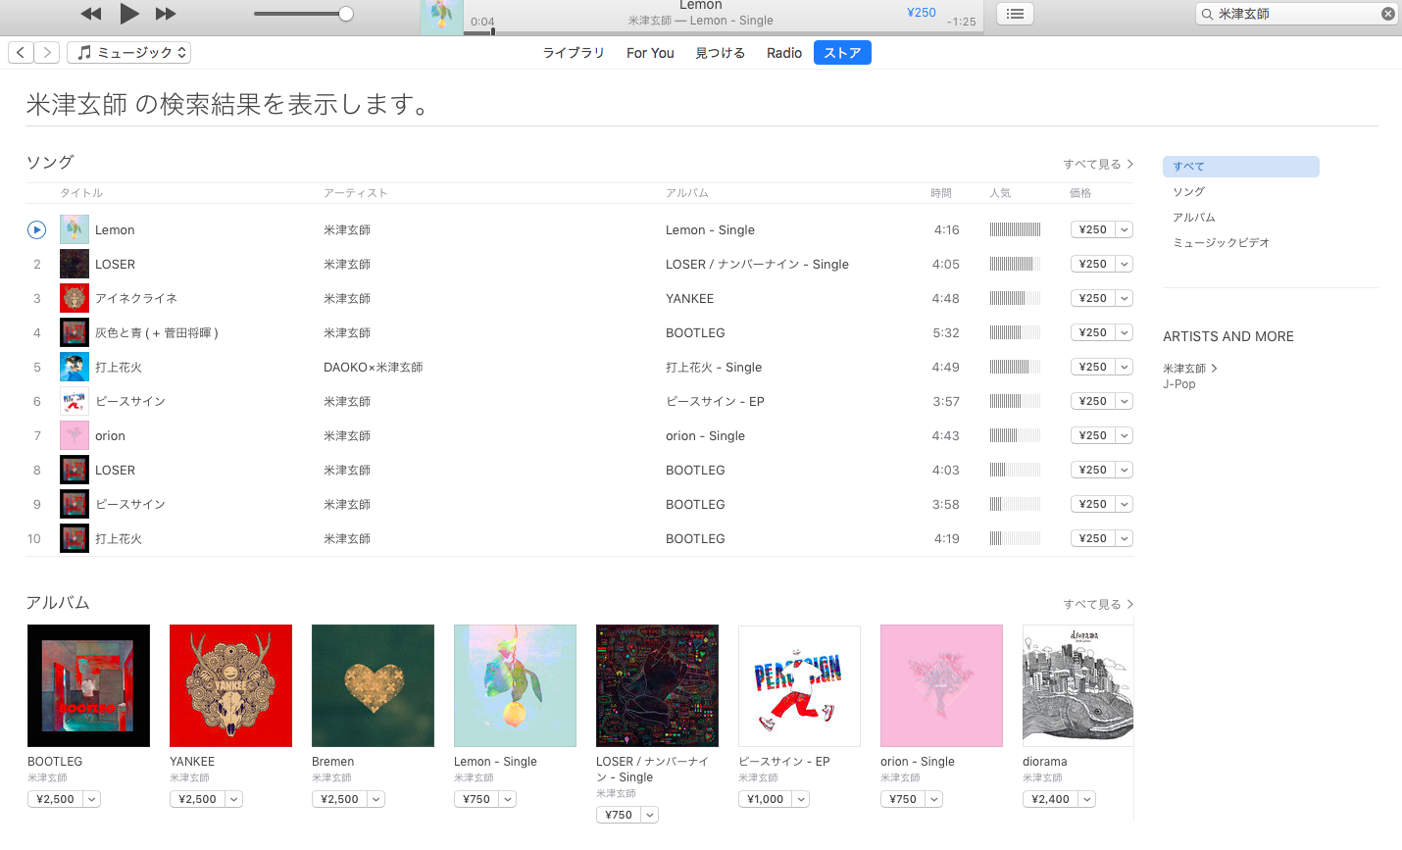Adjust the volume slider knob
The image size is (1402, 850).
click(x=346, y=14)
